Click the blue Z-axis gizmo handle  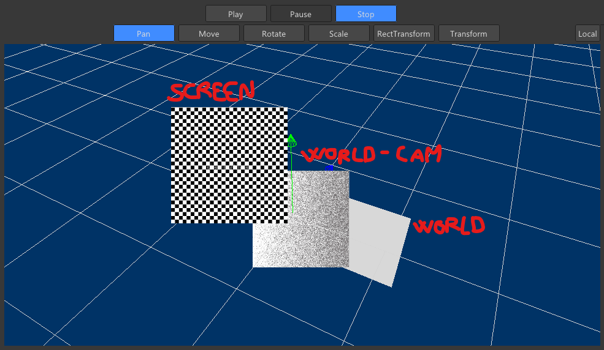(x=329, y=168)
